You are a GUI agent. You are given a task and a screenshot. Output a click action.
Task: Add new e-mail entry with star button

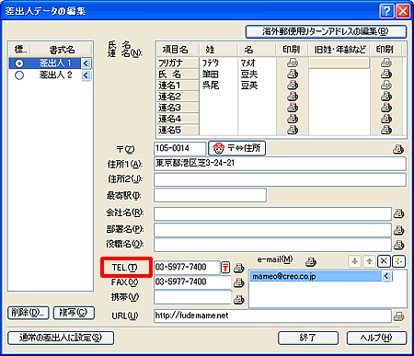[398, 261]
